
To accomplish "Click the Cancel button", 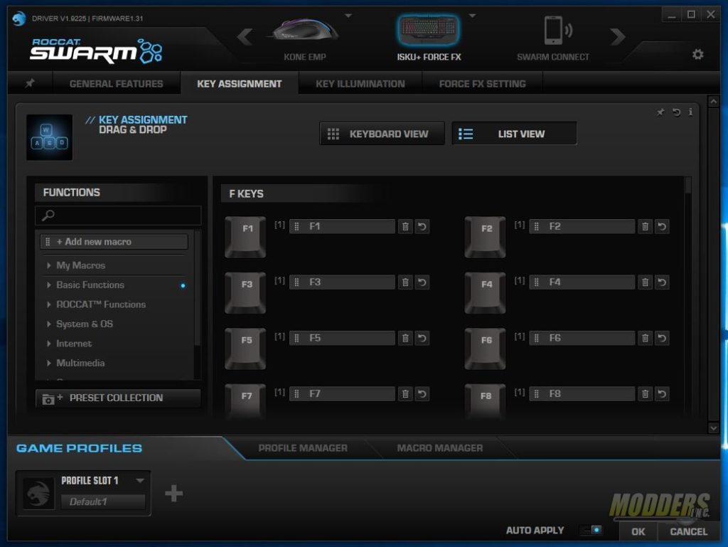I will tap(688, 531).
